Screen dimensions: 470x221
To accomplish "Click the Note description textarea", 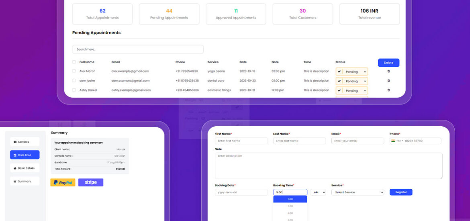I will pos(329,166).
